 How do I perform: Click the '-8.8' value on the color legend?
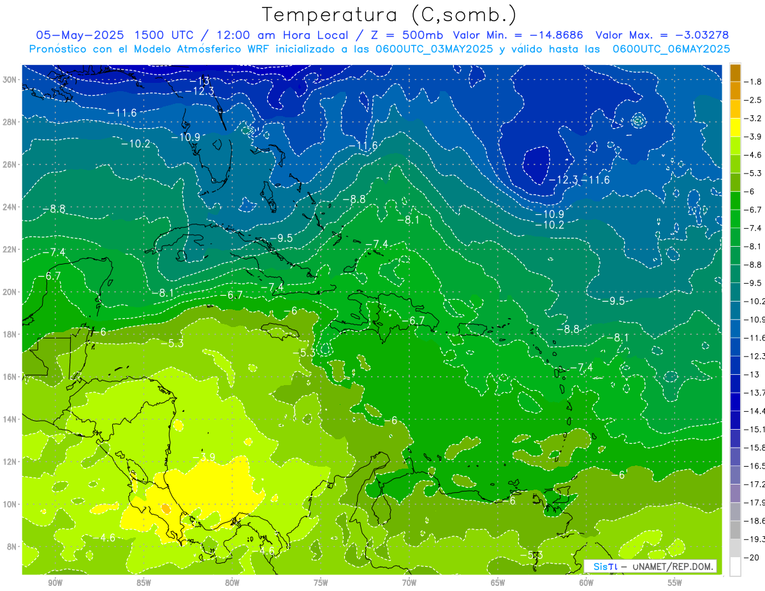click(x=754, y=265)
